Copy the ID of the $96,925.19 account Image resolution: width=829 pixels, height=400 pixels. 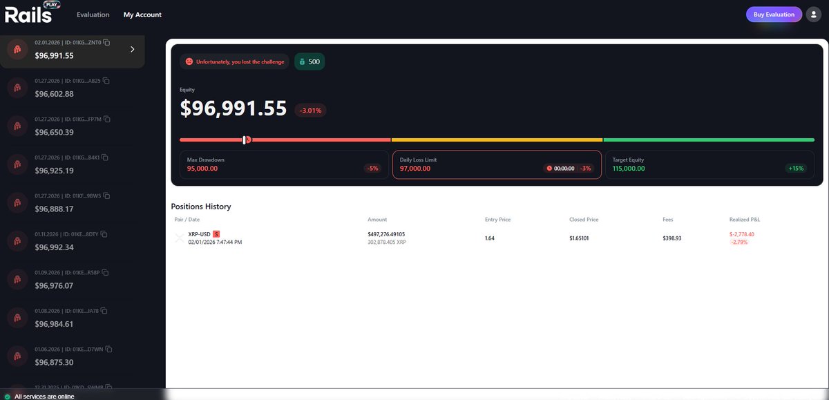[106, 158]
